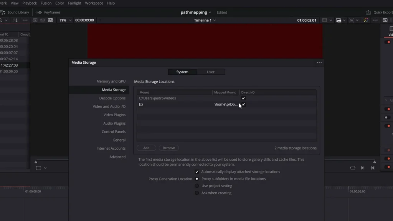Viewport: 393px width, 221px height.
Task: Select the second viewer mode icon
Action: [x=43, y=20]
